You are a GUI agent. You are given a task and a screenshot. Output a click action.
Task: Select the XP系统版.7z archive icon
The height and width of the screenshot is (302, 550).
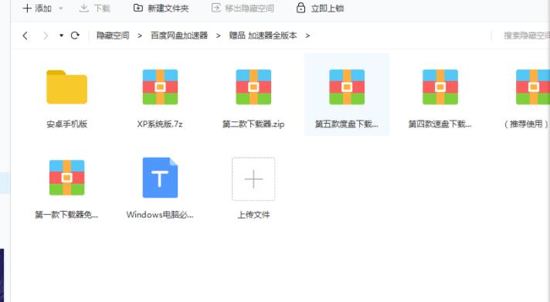click(160, 87)
